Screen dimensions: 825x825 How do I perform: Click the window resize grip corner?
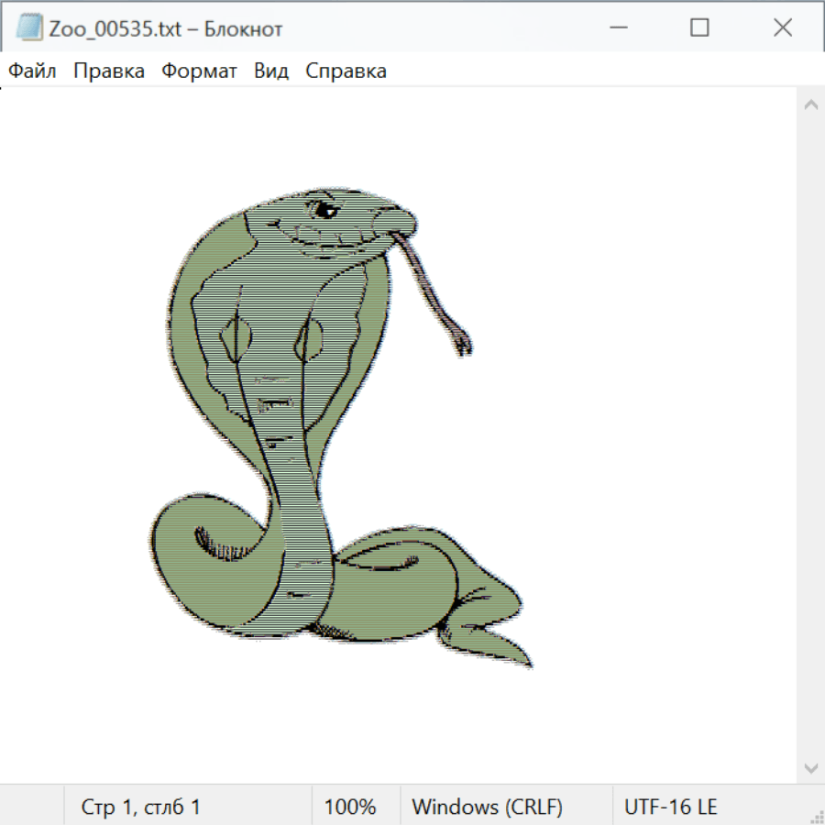[x=816, y=816]
